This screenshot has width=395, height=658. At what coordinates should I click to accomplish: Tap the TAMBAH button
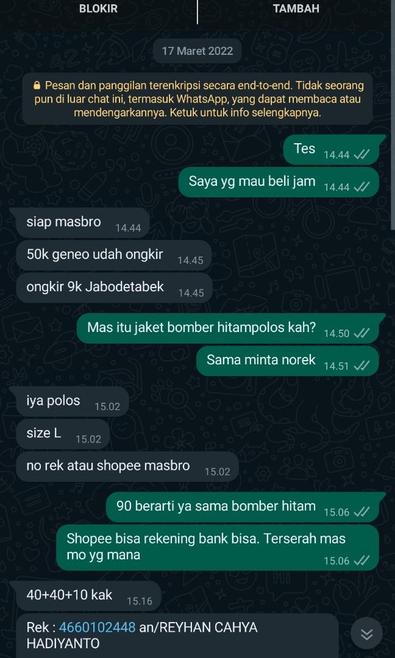296,9
